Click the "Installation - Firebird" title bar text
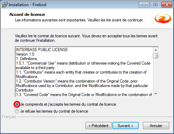Image resolution: width=174 pixels, height=134 pixels. 27,5
